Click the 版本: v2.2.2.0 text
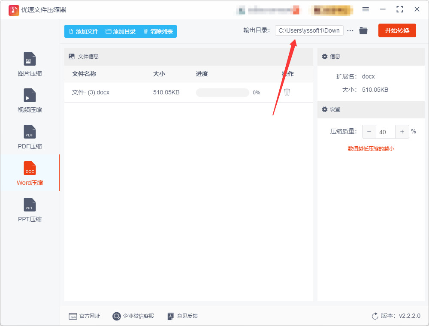Screen dimensions: 429x326 [401, 316]
